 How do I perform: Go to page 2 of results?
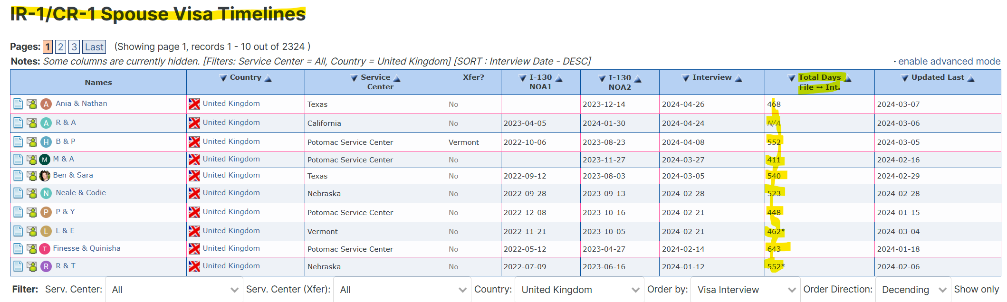(60, 47)
